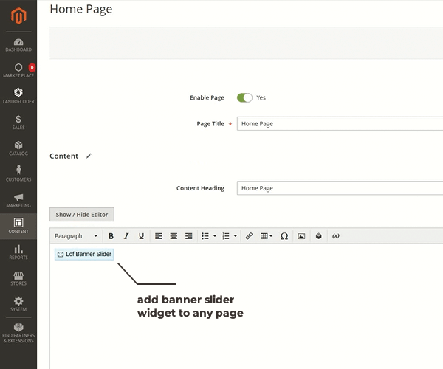Click the insert widget icon
Screen dimensions: 443x369
pyautogui.click(x=318, y=236)
